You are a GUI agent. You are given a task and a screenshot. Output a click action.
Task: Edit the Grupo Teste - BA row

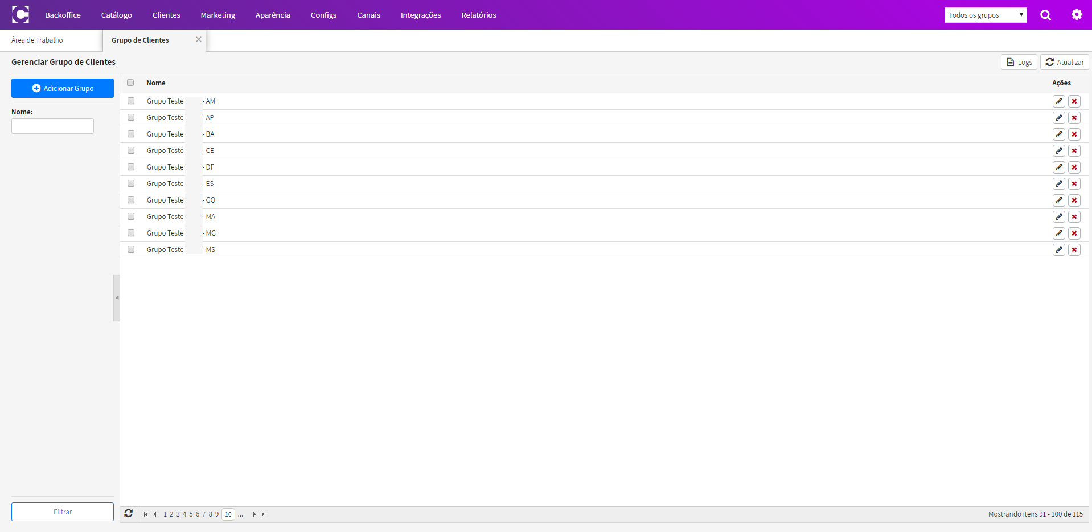1059,134
